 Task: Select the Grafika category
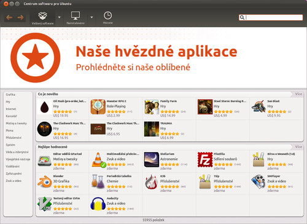click(x=10, y=95)
